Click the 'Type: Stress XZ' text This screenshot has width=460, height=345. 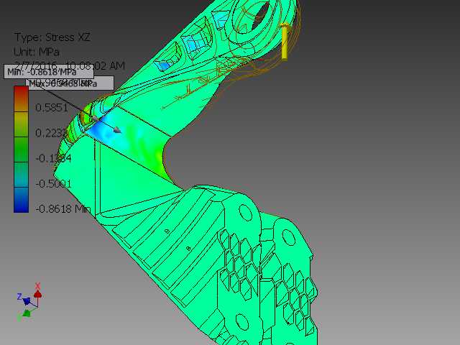pos(52,37)
